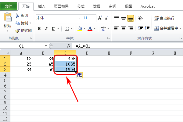The image size is (183, 122).
Task: Expand the 复制 dropdown arrow
Action: (30, 23)
